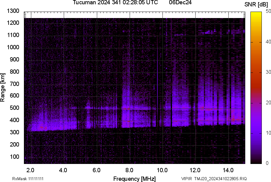The height and width of the screenshot is (182, 271).
Task: Click the colorbar tick label '20'
Action: tap(269, 103)
